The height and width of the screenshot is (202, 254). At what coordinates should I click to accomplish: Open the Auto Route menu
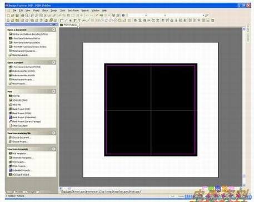[x=73, y=11]
